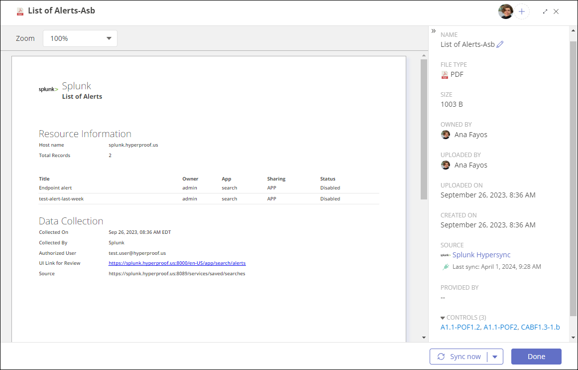This screenshot has height=370, width=578.
Task: Click the scroll-up arrow of the preview
Action: pos(424,55)
